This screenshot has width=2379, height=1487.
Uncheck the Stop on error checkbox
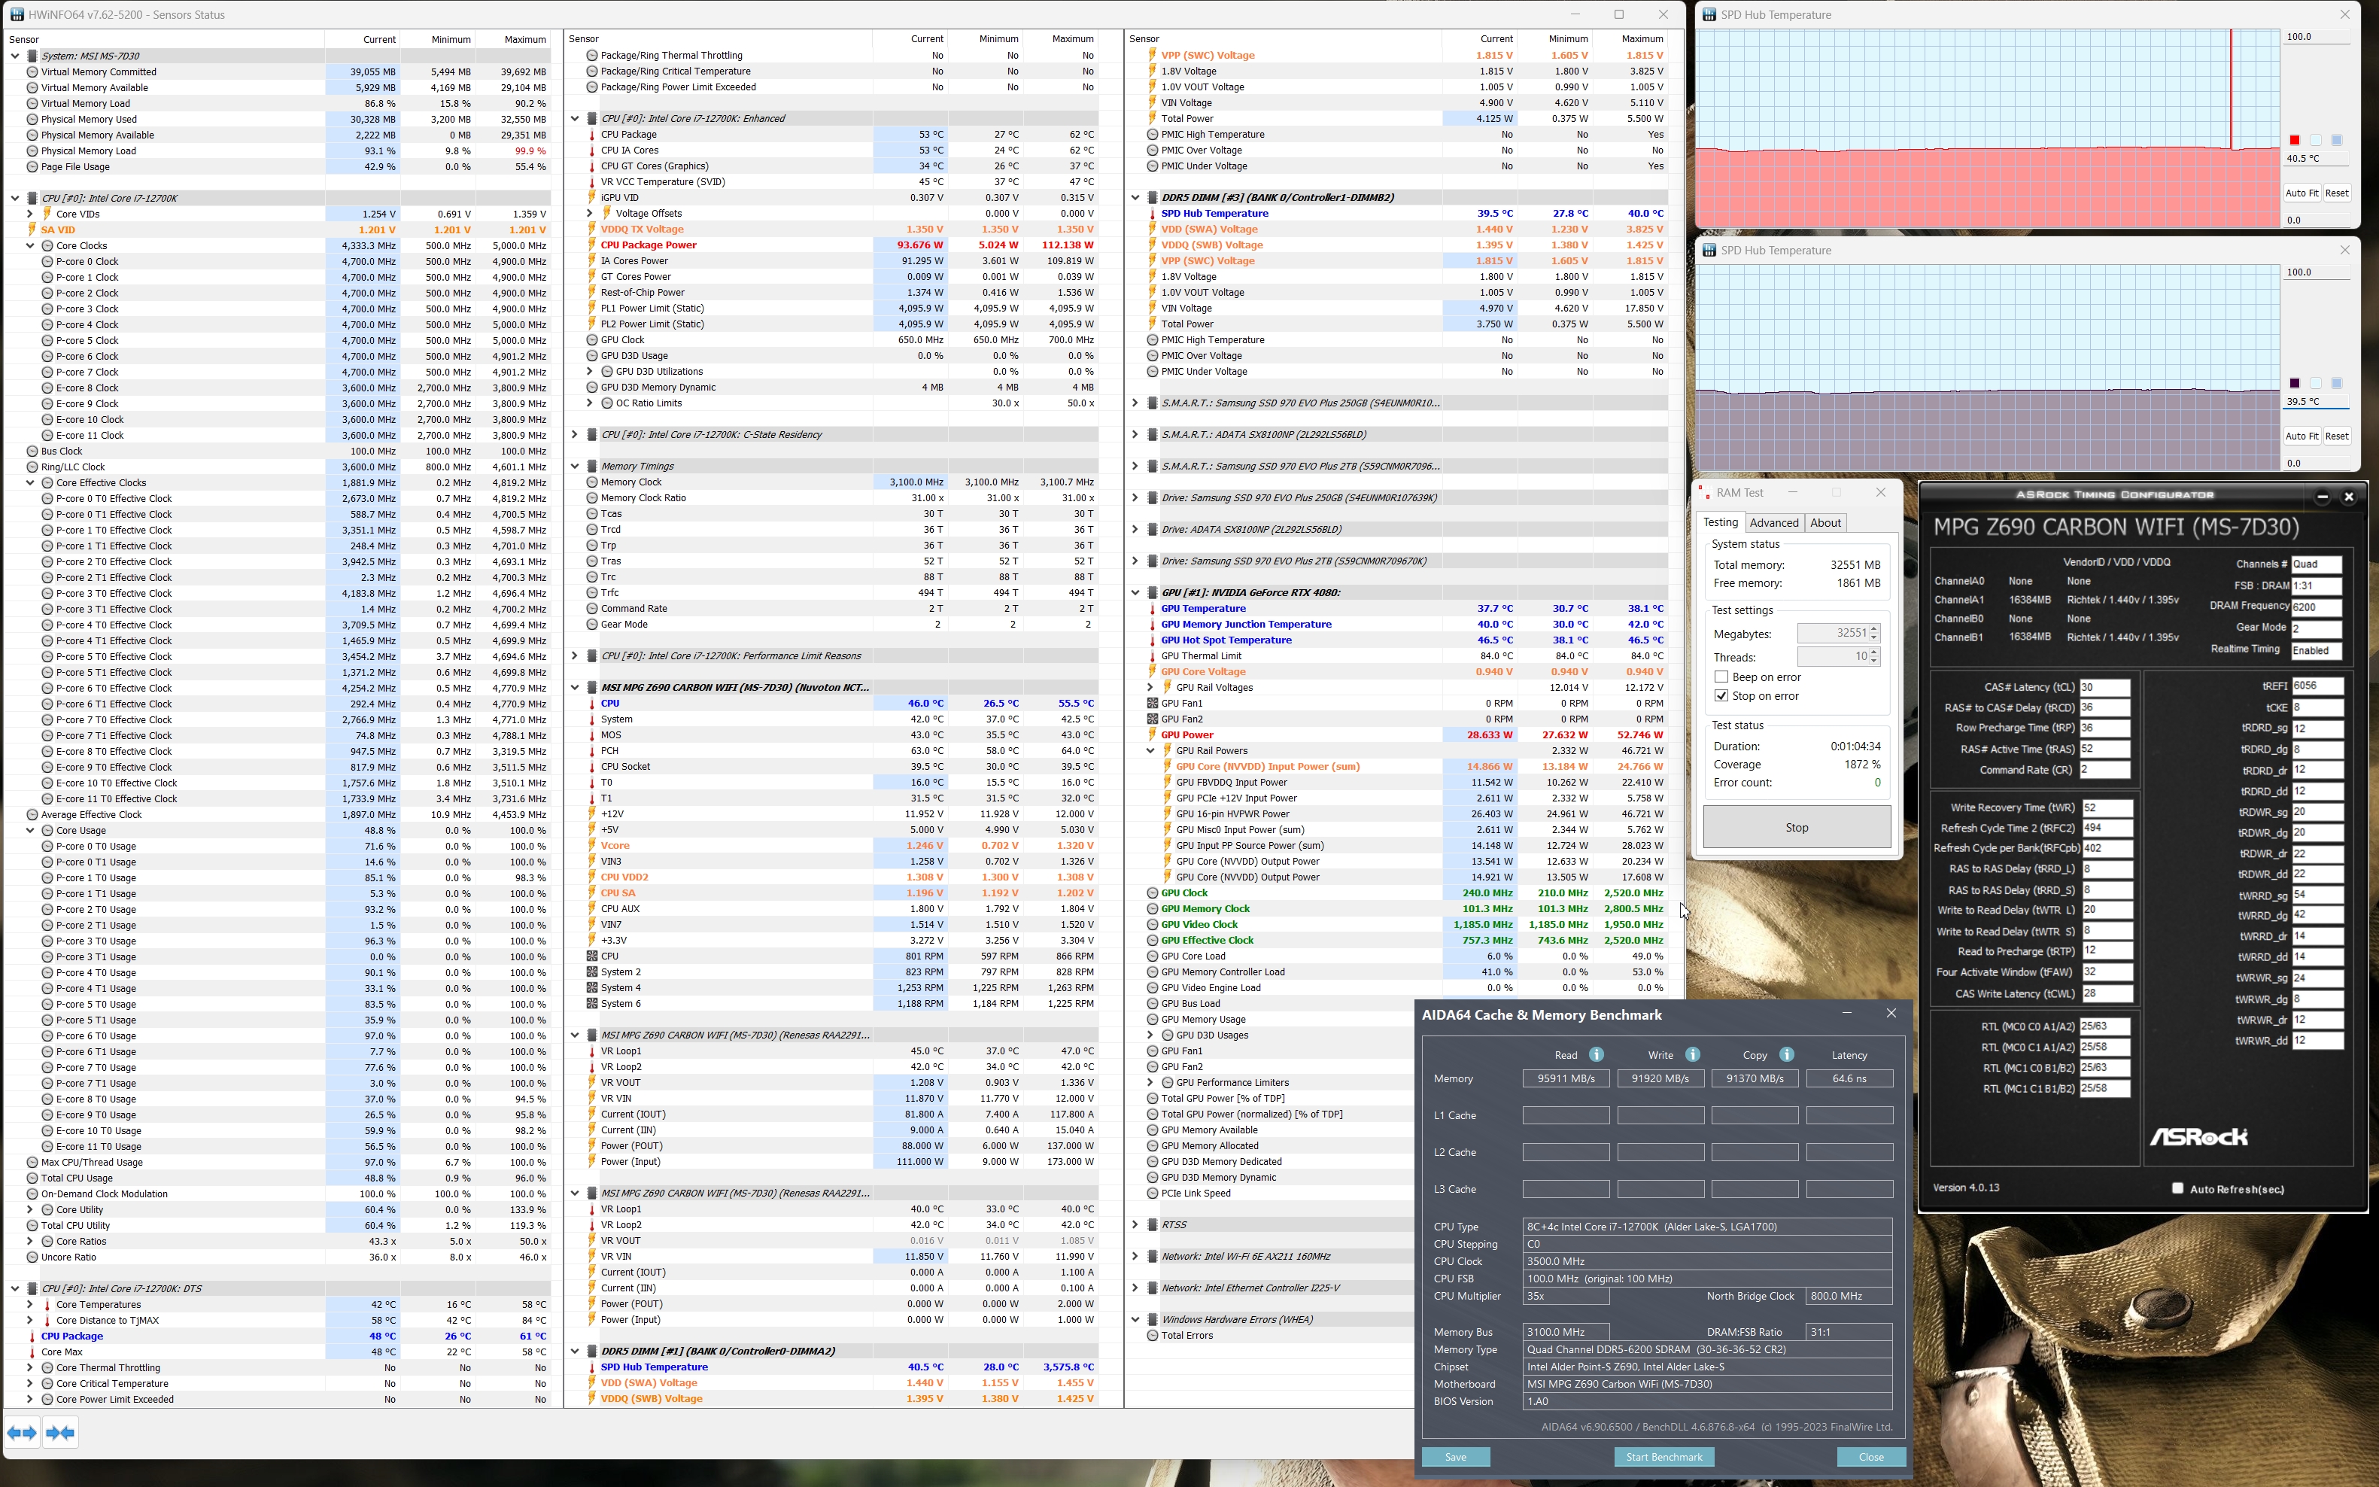point(1721,695)
